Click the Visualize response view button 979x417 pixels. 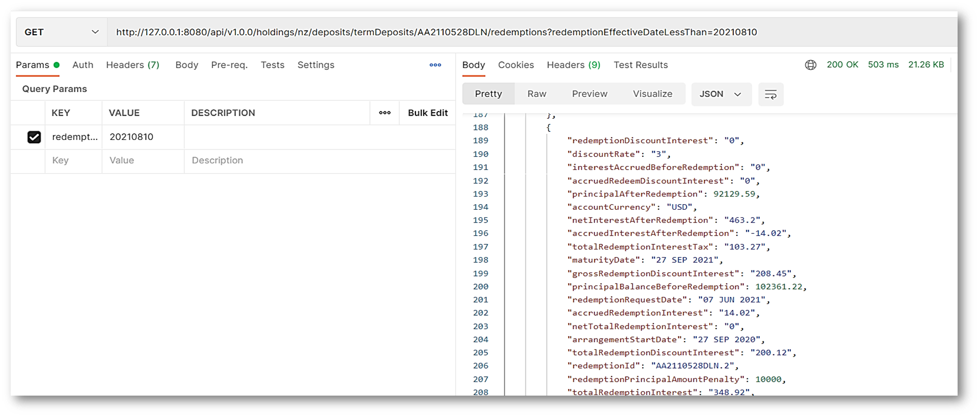tap(652, 94)
